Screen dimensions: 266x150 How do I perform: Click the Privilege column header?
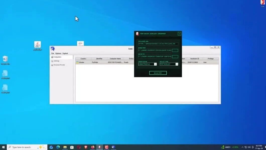point(211,59)
